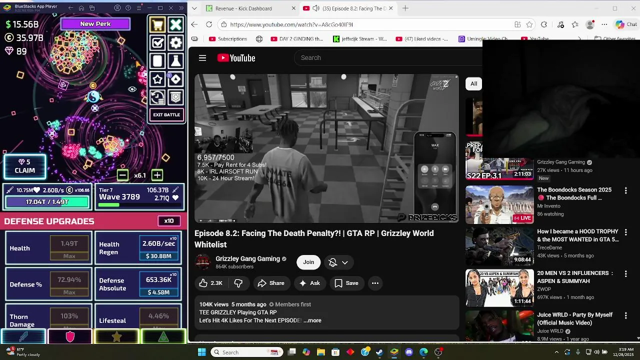The width and height of the screenshot is (640, 360).
Task: Open the shopping cart shop in the game
Action: click(x=157, y=24)
